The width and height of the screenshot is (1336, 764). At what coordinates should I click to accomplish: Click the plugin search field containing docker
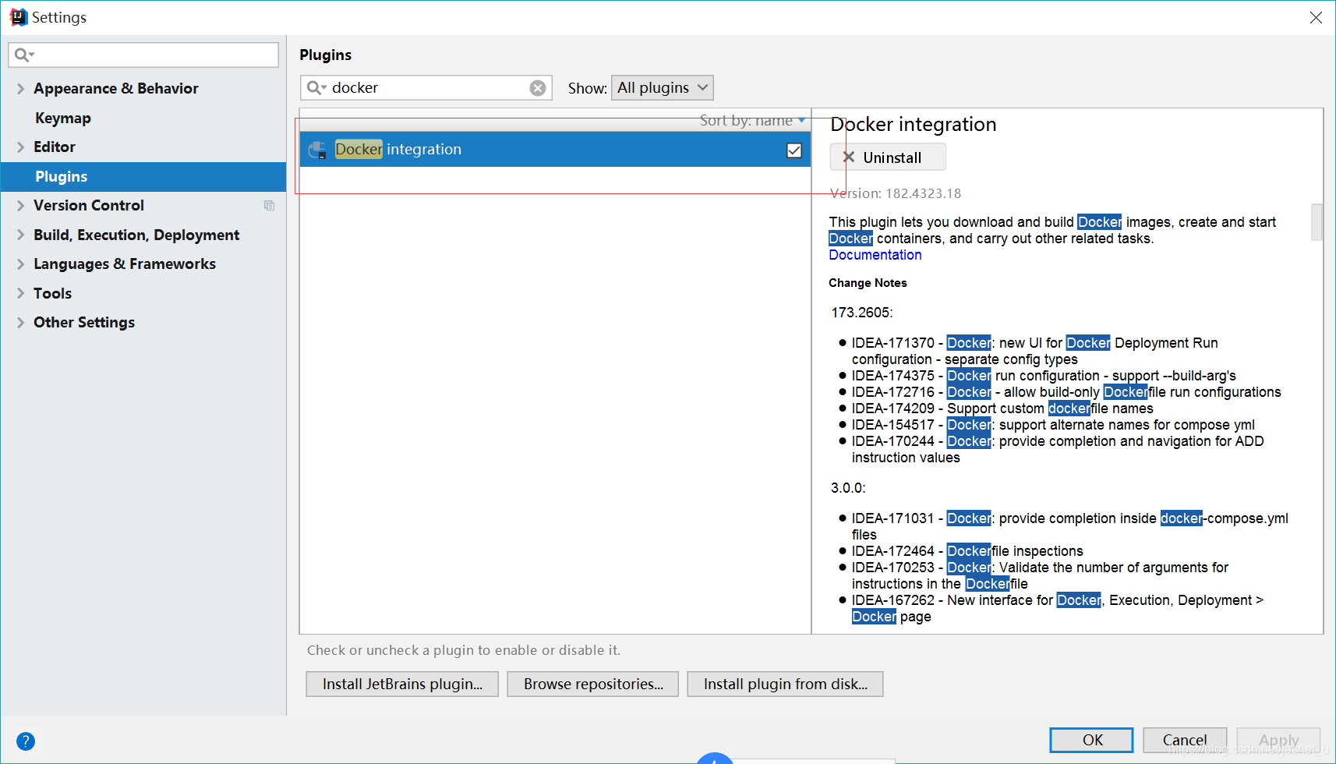click(426, 87)
